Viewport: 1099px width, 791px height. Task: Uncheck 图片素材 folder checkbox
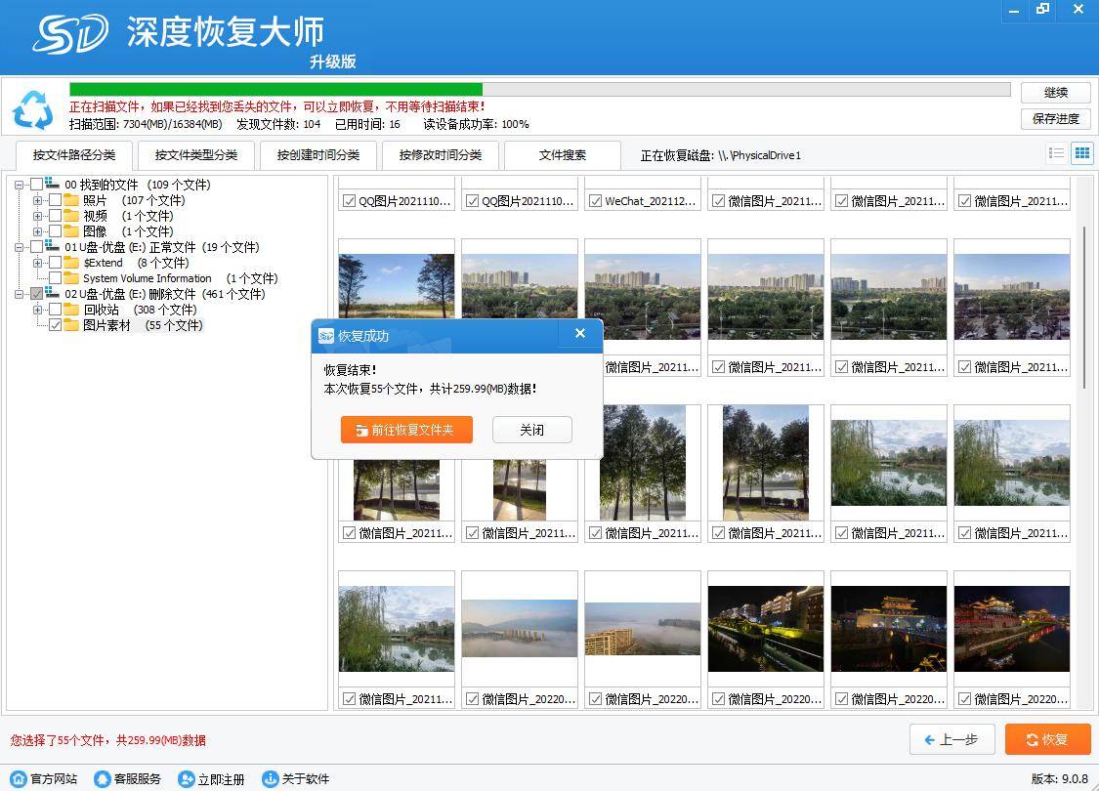pyautogui.click(x=55, y=325)
